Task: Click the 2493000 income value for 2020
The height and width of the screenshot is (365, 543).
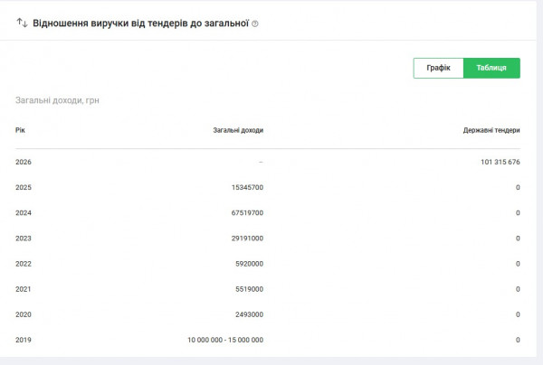Action: pos(250,314)
